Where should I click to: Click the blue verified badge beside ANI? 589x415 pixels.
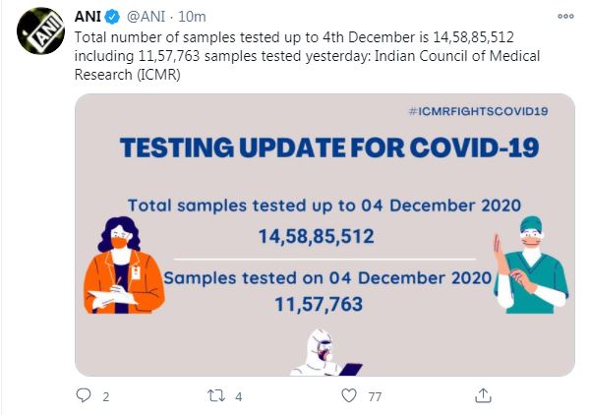point(112,17)
